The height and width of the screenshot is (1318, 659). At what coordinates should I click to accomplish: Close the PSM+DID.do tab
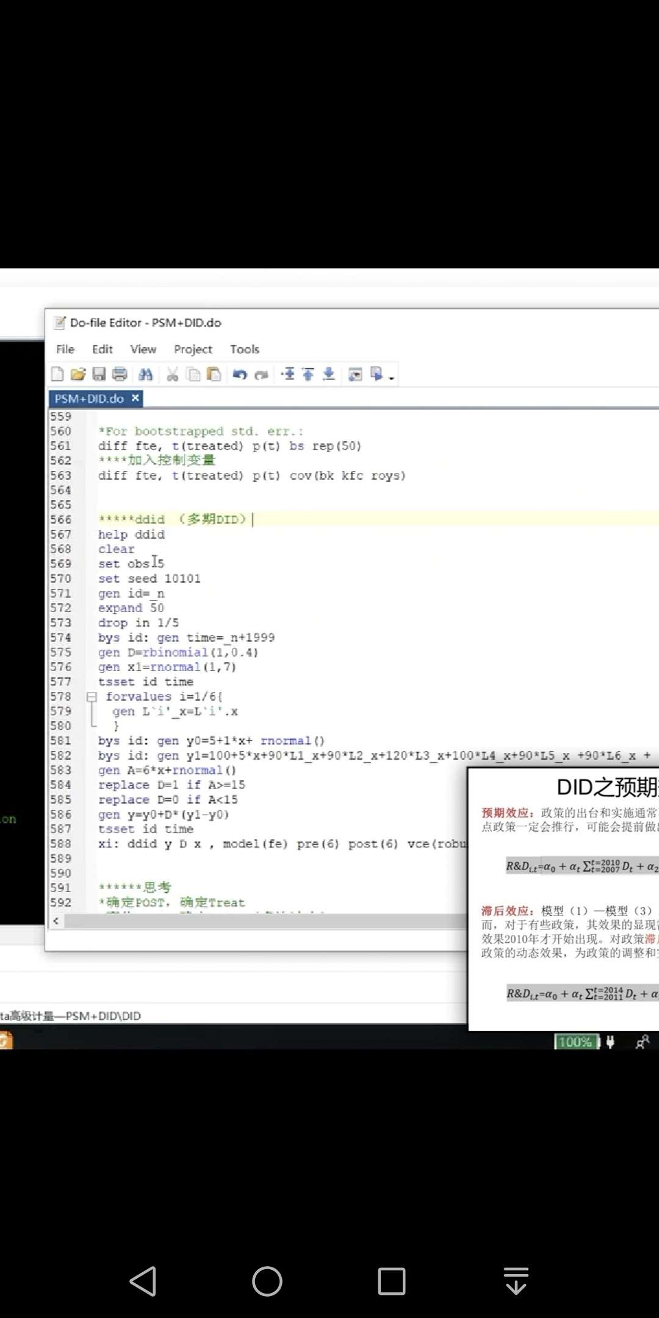(135, 398)
